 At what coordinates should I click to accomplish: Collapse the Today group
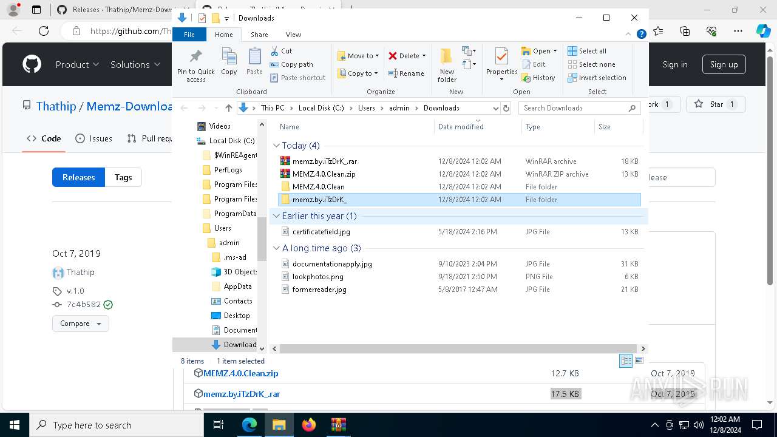click(276, 146)
